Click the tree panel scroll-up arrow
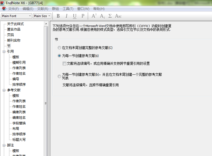The image size is (212, 156). [x=46, y=24]
